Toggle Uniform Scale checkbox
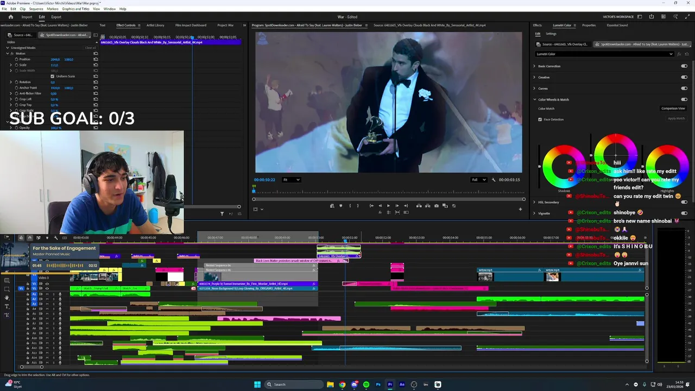The height and width of the screenshot is (391, 695). 52,76
